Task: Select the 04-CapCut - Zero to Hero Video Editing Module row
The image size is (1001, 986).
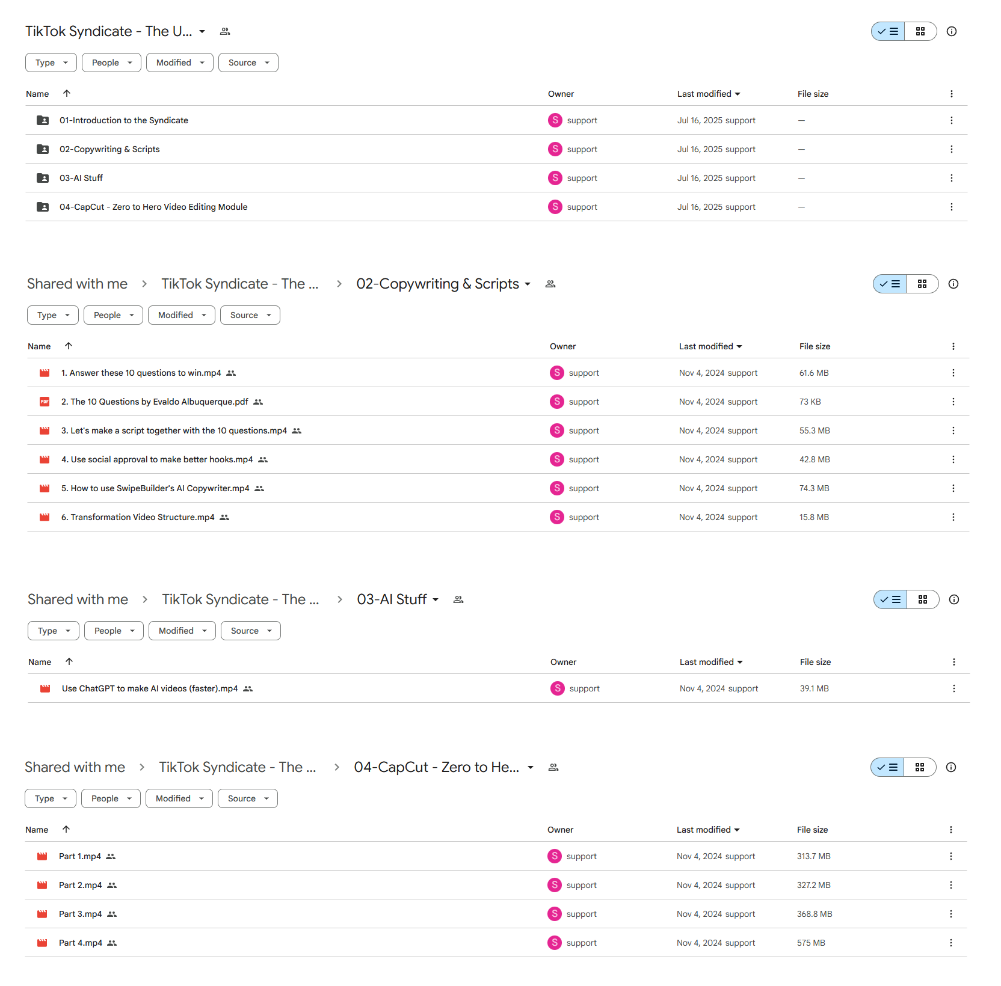Action: [x=496, y=207]
